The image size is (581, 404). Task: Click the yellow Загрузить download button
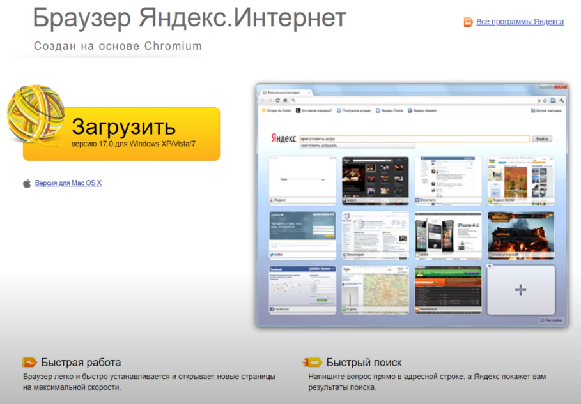tap(121, 134)
